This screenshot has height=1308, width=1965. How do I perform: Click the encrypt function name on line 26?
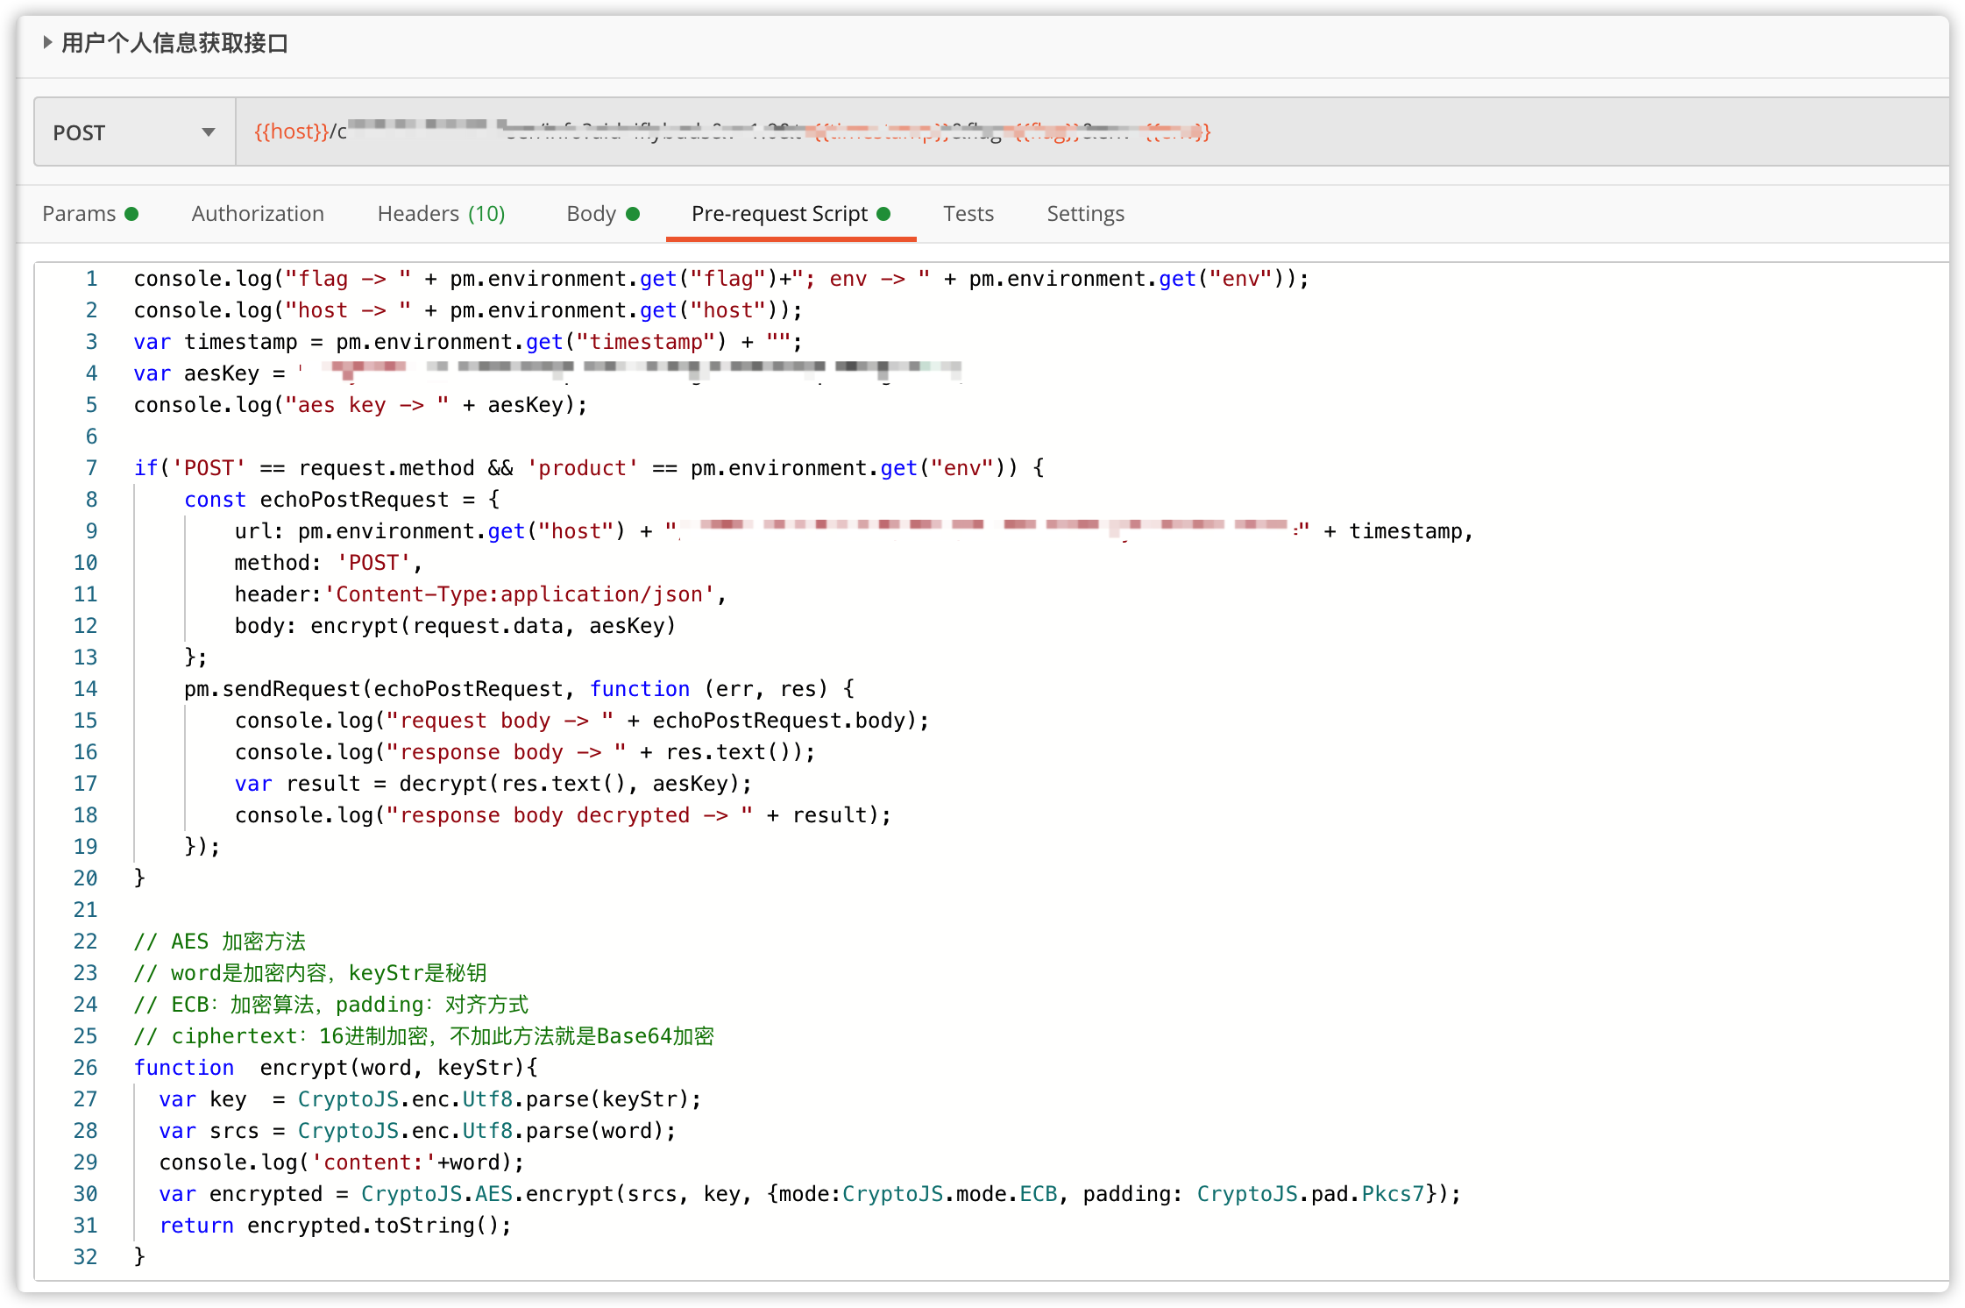click(x=303, y=1067)
